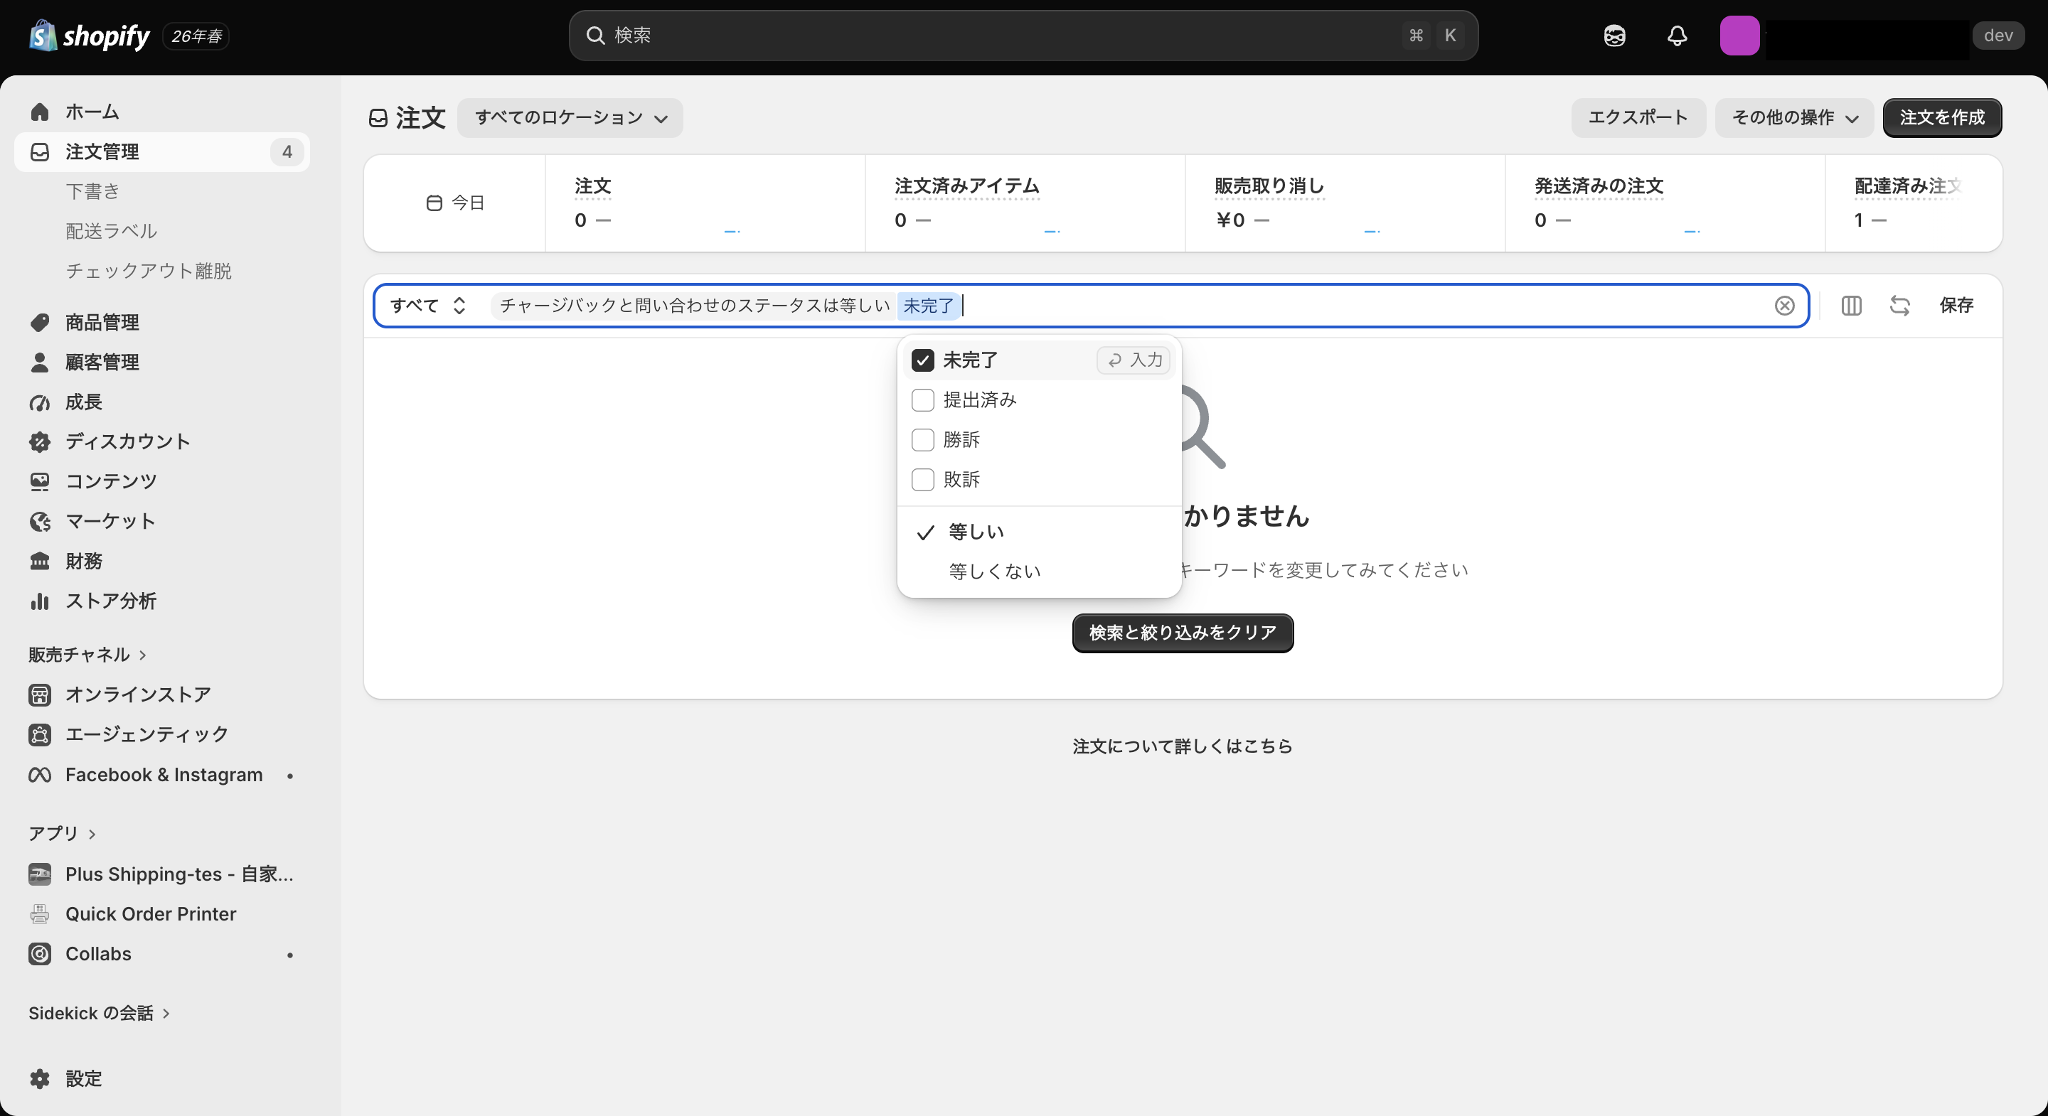The height and width of the screenshot is (1116, 2048).
Task: Click the 注文 inbox icon in page title
Action: tap(378, 117)
